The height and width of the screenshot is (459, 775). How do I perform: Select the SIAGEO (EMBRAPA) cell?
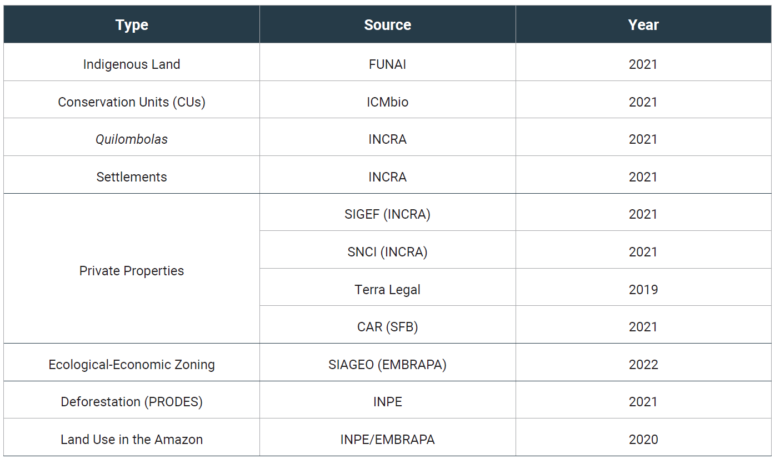pyautogui.click(x=387, y=364)
